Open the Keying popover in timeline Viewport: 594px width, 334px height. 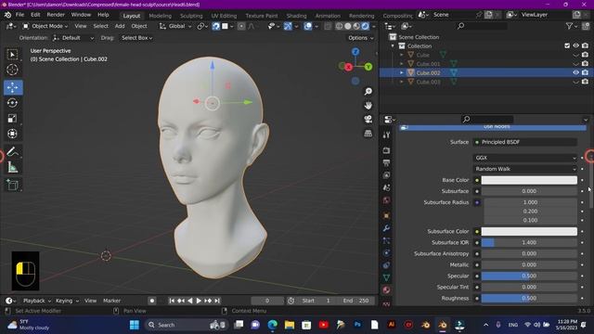pyautogui.click(x=67, y=301)
